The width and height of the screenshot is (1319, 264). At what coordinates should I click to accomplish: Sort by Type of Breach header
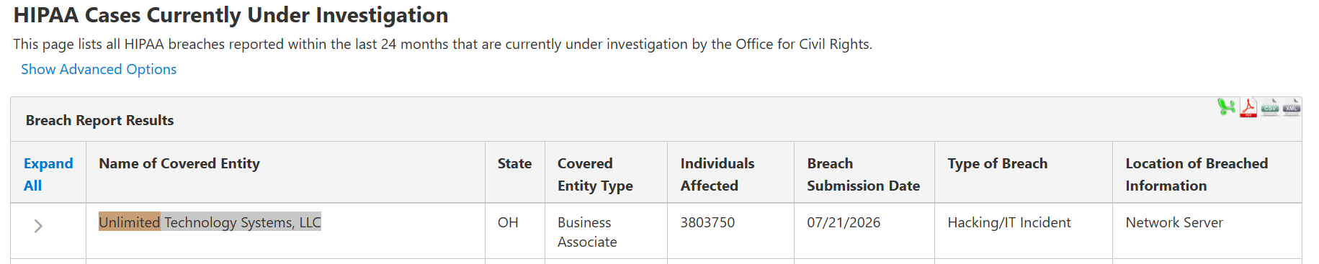[997, 163]
